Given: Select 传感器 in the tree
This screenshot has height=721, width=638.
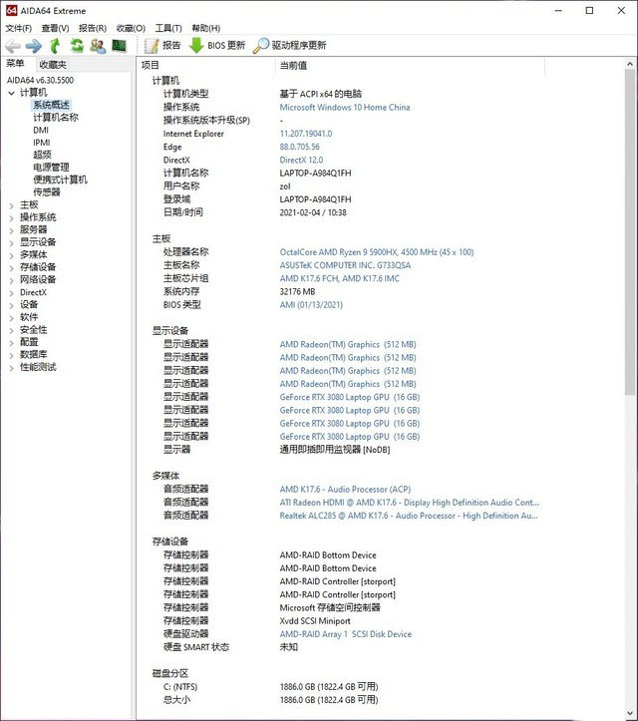Looking at the screenshot, I should 47,191.
